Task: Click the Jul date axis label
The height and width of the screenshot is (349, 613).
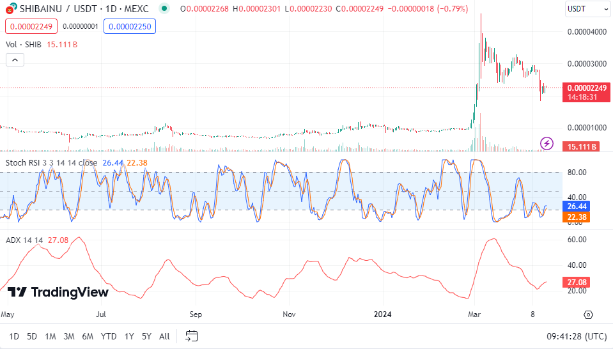Action: tap(101, 314)
